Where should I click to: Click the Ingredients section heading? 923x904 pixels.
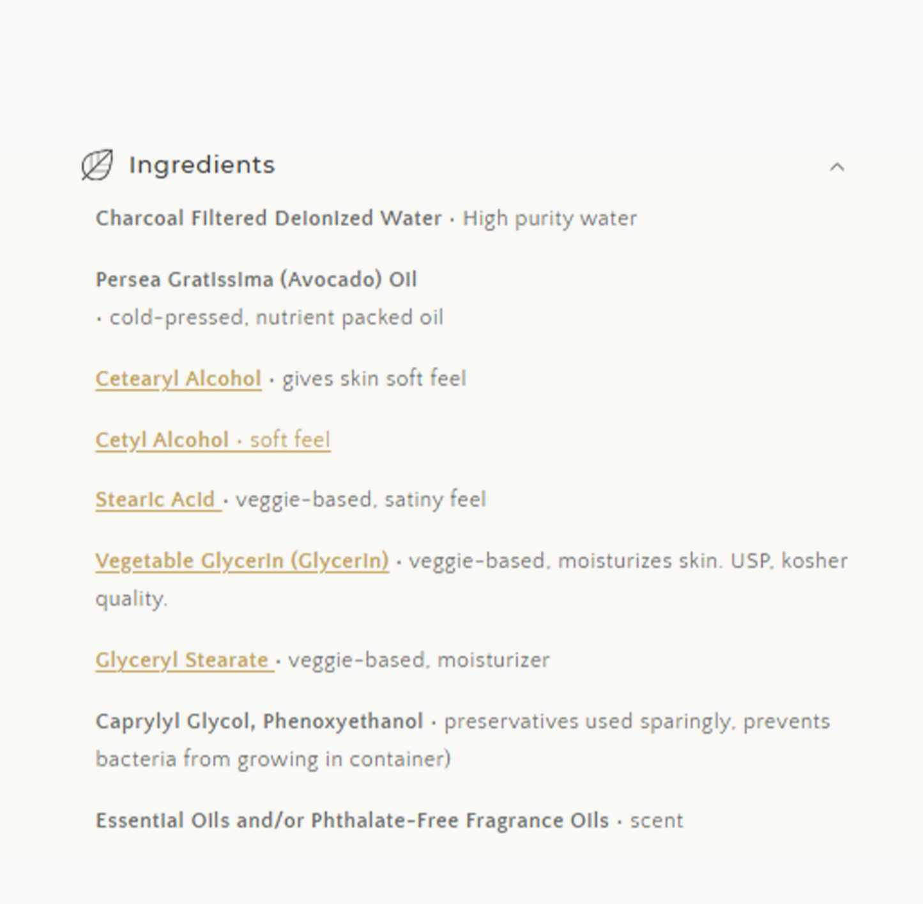coord(202,165)
